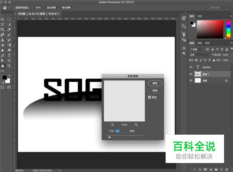Open the workspace switcher dropdown
Viewport: 233px width, 172px height.
click(x=221, y=8)
